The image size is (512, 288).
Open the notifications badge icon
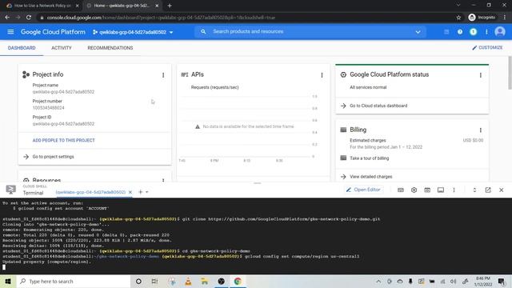pyautogui.click(x=473, y=32)
